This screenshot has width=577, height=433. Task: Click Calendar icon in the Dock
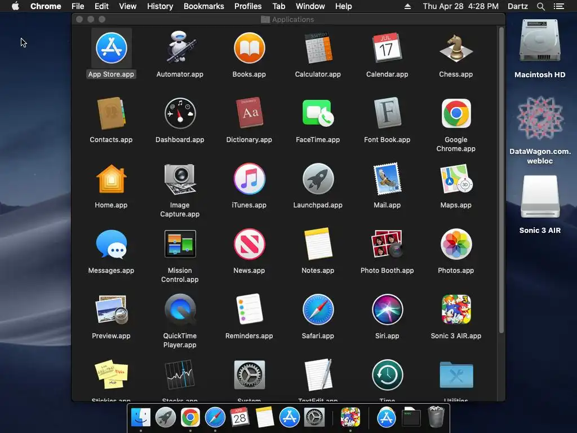239,418
